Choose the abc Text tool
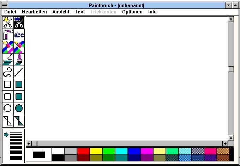This screenshot has width=240, height=166. [19, 35]
